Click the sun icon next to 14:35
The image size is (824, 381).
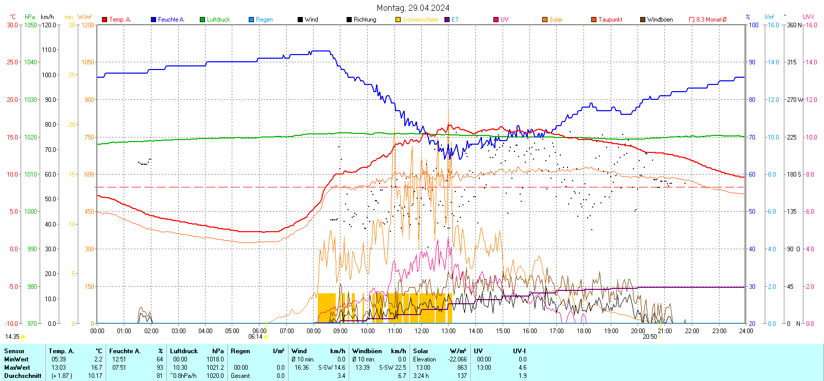click(23, 337)
